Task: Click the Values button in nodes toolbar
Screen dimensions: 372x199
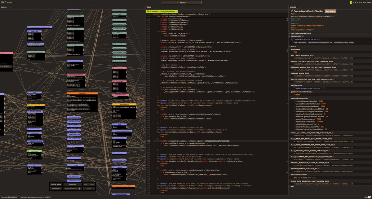Action: click(x=89, y=188)
